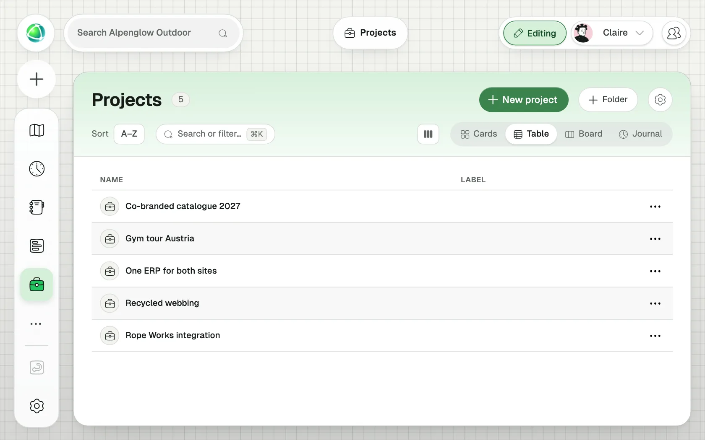705x440 pixels.
Task: Click the New project button
Action: tap(524, 100)
